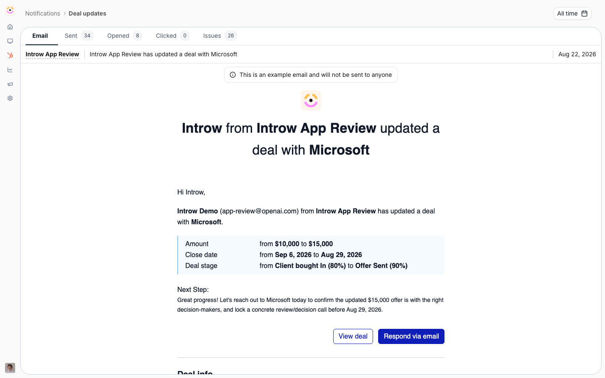Click the View deal button
The height and width of the screenshot is (378, 605).
tap(353, 336)
